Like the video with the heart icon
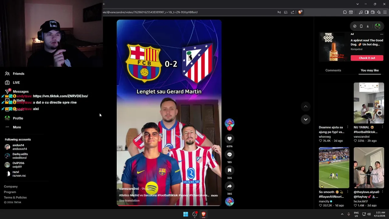 pos(229,139)
